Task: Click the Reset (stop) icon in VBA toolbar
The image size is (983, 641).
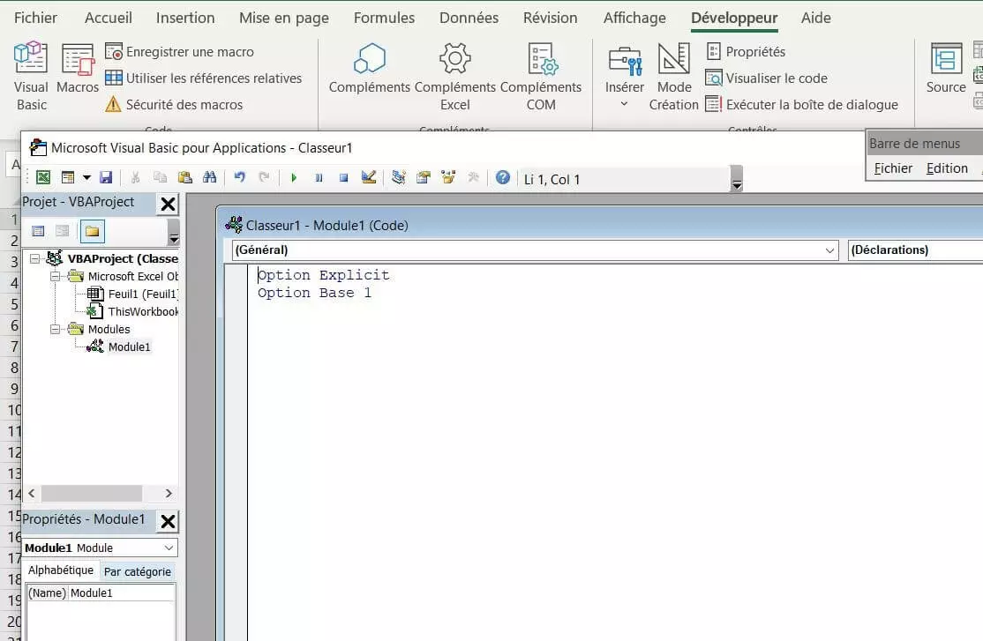Action: 342,177
